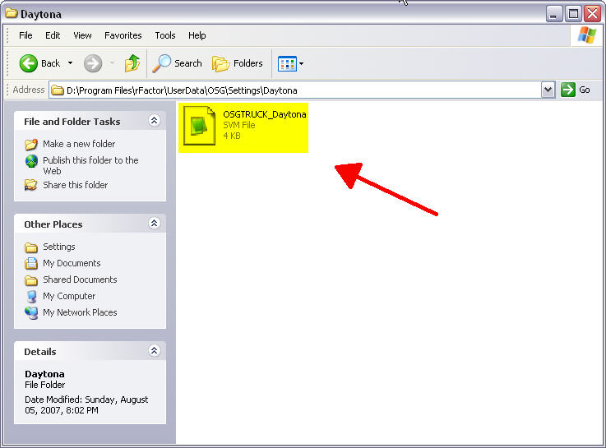Click the Other Places header text
This screenshot has height=448, width=606.
[x=53, y=224]
